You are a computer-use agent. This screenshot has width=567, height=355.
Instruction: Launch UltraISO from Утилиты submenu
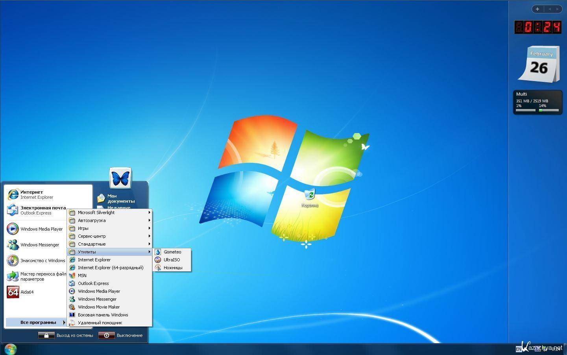172,260
